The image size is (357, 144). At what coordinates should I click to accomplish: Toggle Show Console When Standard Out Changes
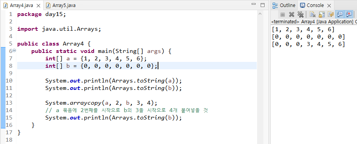coord(340,14)
